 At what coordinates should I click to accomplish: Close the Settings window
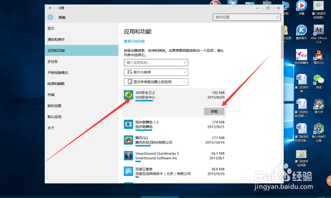278,8
